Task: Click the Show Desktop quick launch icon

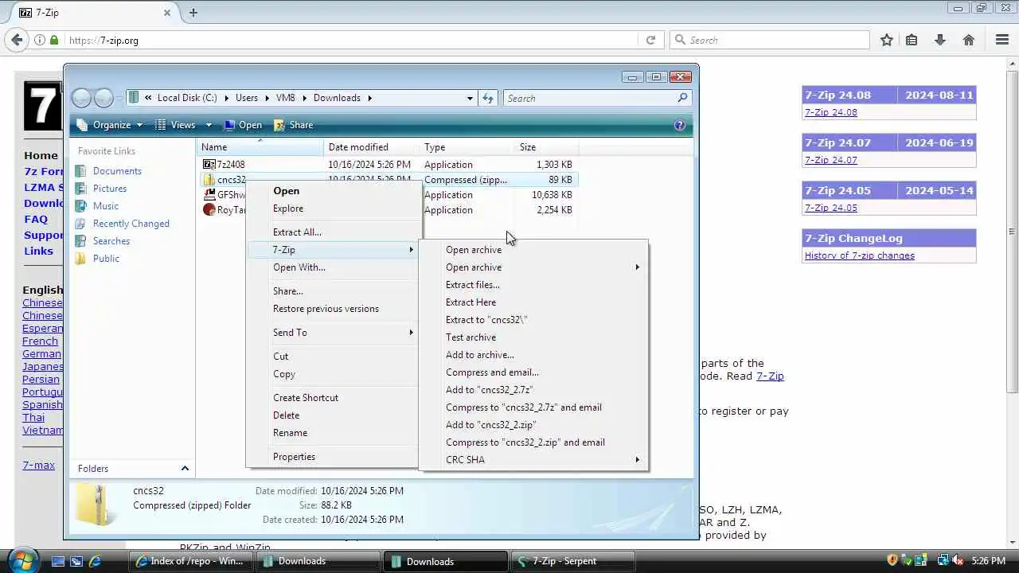Action: (x=58, y=561)
